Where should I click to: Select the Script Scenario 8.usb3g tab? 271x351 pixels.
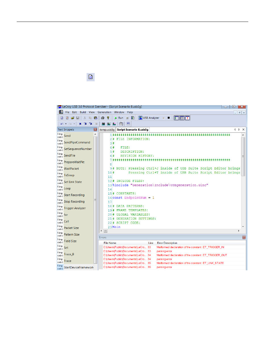[x=133, y=130]
